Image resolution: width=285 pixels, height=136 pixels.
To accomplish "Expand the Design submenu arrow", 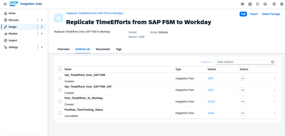I will [x=42, y=27].
